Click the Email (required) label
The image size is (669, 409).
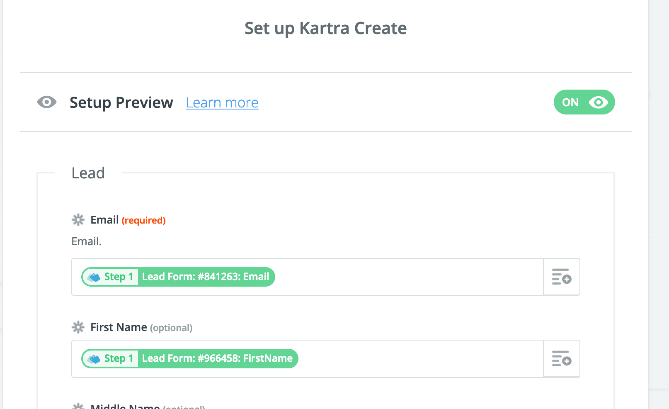tap(128, 220)
